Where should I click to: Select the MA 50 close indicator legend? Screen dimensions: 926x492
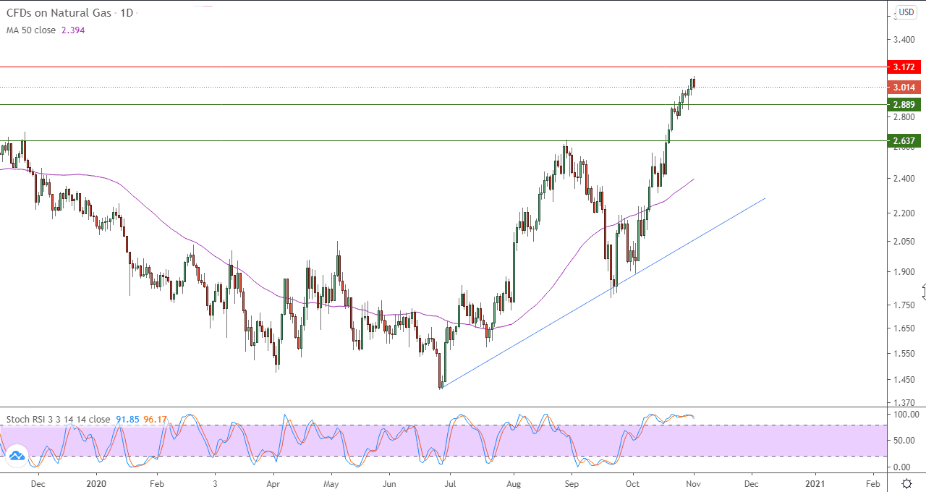[31, 30]
